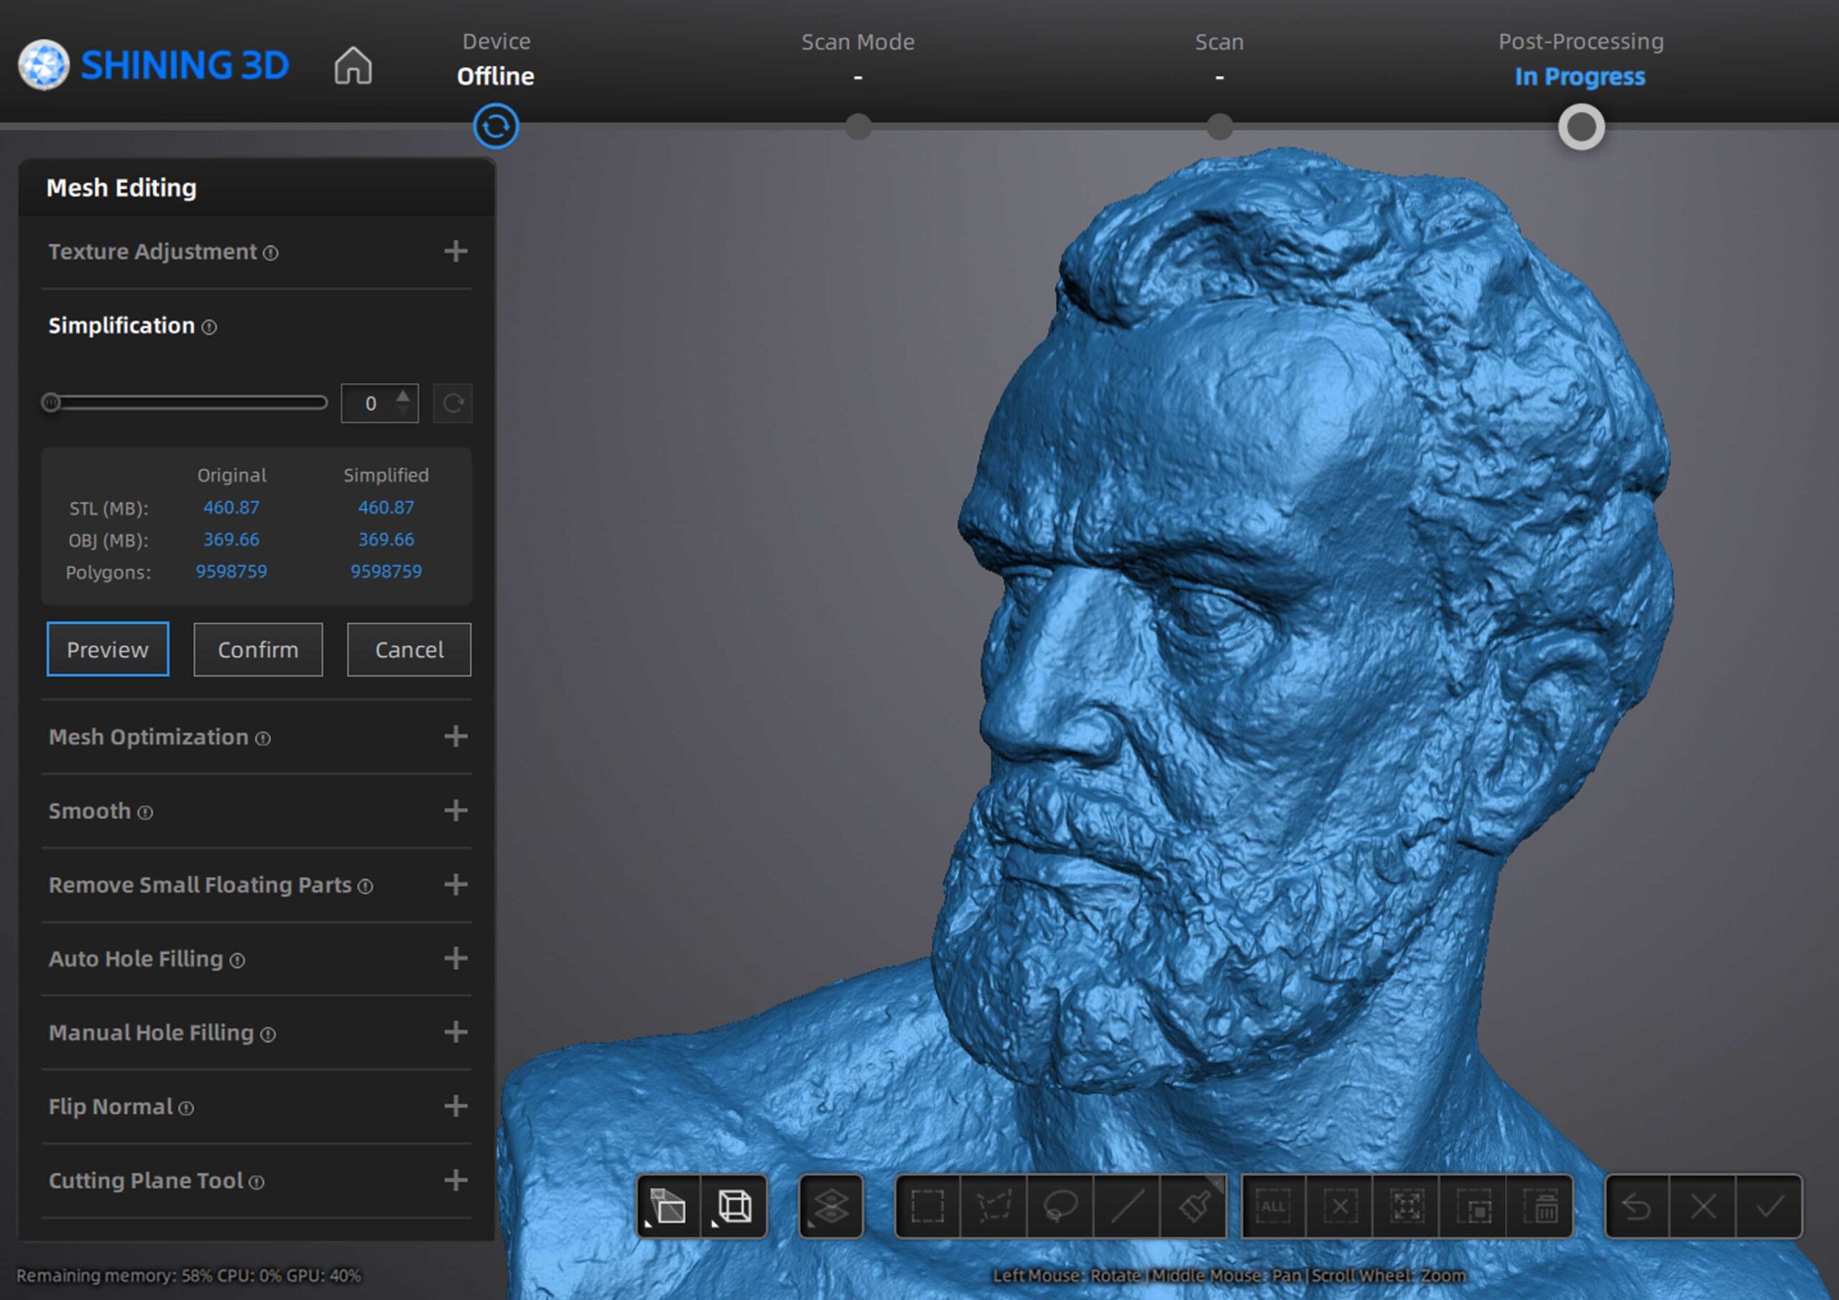Select the lasso selection tool
The width and height of the screenshot is (1839, 1300).
[x=1060, y=1205]
